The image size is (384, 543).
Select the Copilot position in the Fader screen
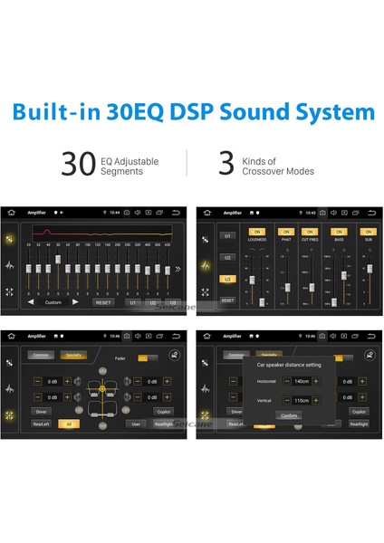[163, 412]
